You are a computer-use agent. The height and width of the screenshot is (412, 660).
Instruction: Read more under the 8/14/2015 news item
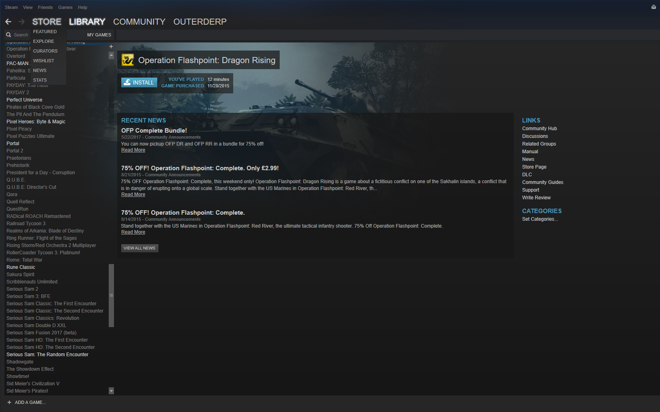[133, 232]
